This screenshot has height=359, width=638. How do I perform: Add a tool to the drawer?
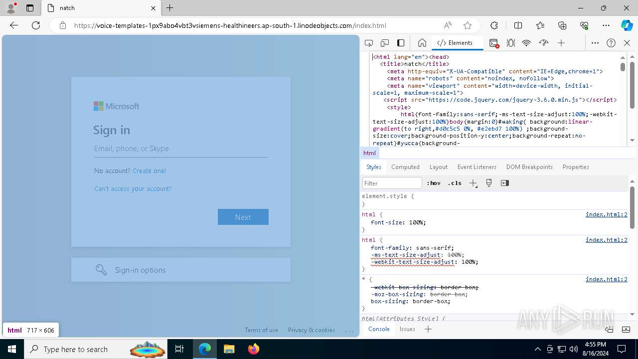pos(428,329)
